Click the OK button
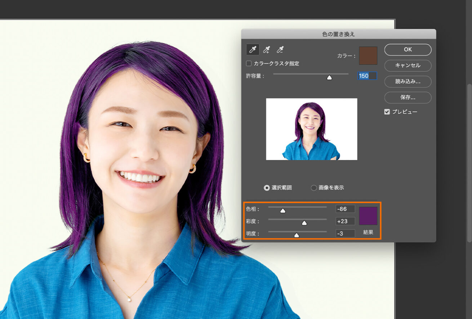This screenshot has width=472, height=319. pyautogui.click(x=408, y=50)
